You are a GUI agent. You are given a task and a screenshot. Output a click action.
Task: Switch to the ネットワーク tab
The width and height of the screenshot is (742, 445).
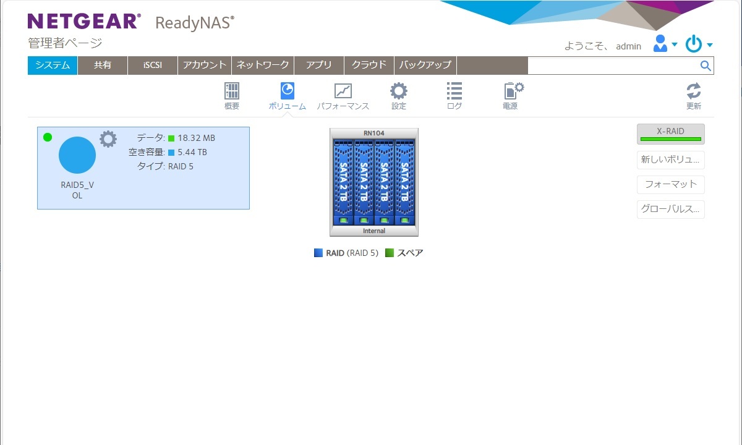click(263, 66)
